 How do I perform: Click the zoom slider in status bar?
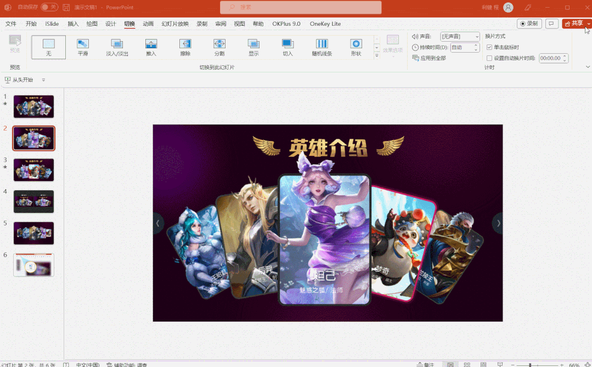537,365
